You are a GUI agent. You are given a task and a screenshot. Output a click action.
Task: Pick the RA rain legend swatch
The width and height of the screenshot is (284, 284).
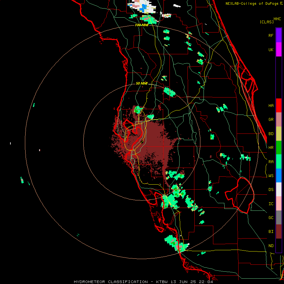click(x=279, y=162)
